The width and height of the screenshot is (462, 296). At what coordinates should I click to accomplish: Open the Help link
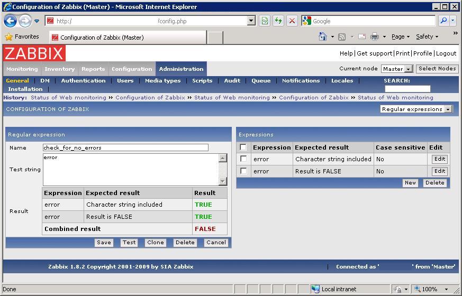(346, 53)
